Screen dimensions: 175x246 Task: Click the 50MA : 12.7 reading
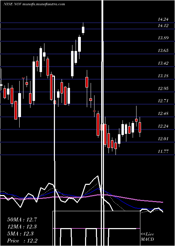pyautogui.click(x=22, y=220)
